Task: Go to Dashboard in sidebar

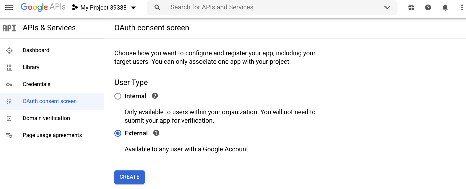Action: click(36, 50)
